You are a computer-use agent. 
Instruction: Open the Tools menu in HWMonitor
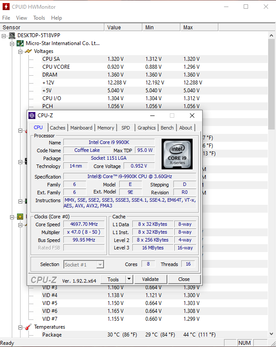click(x=39, y=18)
